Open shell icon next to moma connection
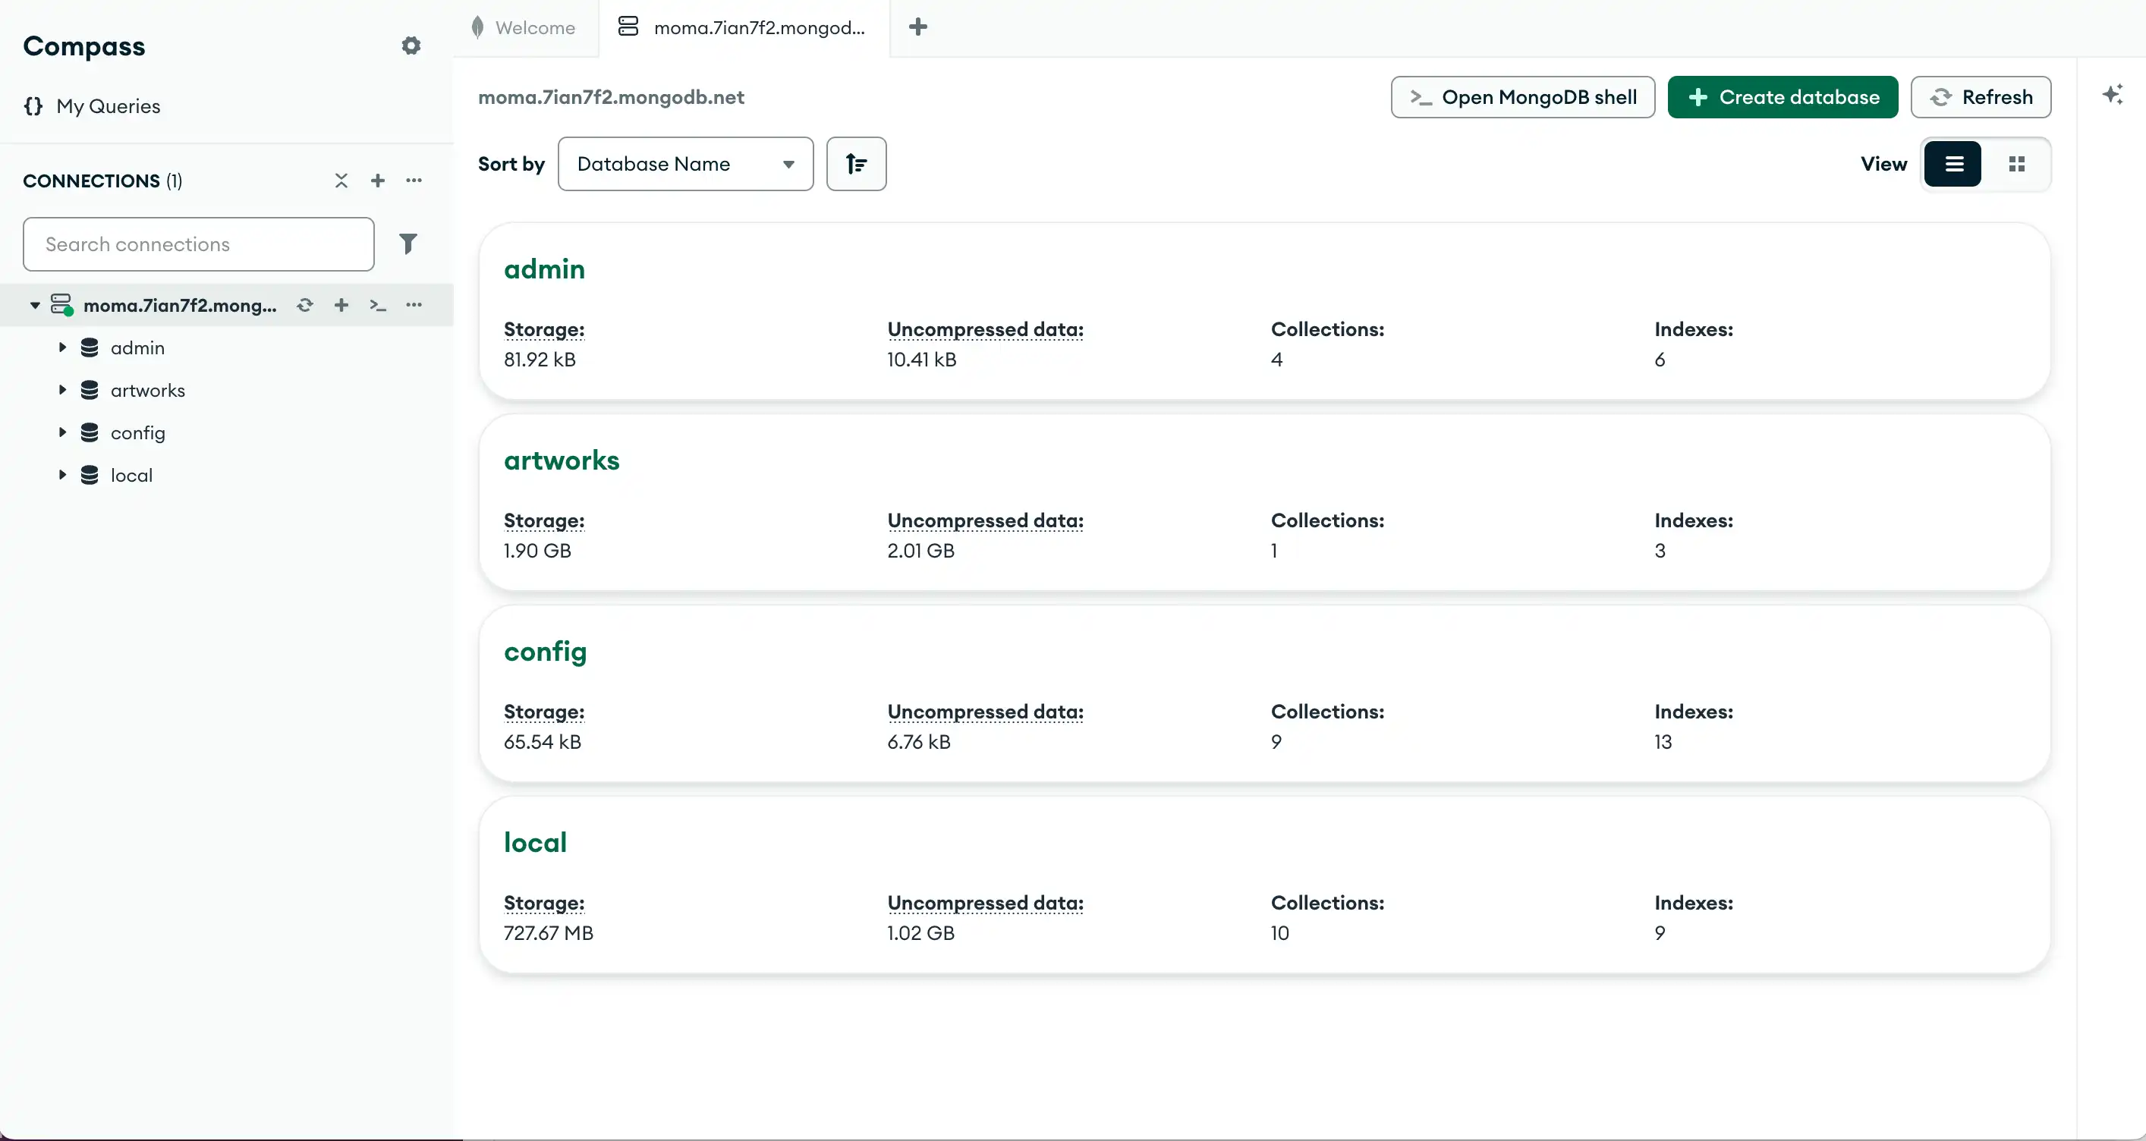 pyautogui.click(x=377, y=305)
